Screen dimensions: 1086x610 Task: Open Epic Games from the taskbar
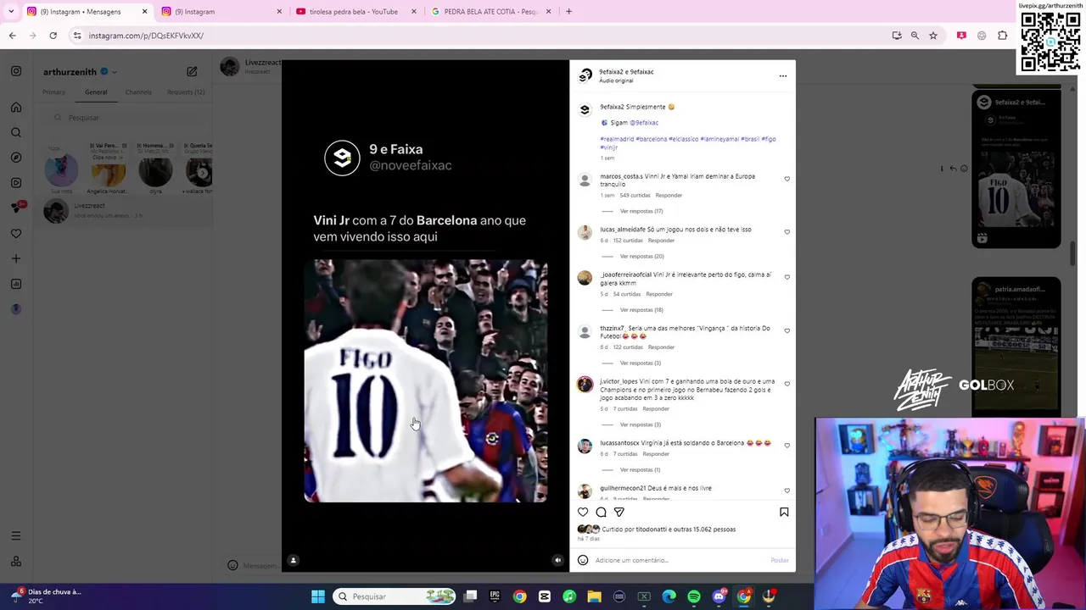495,596
